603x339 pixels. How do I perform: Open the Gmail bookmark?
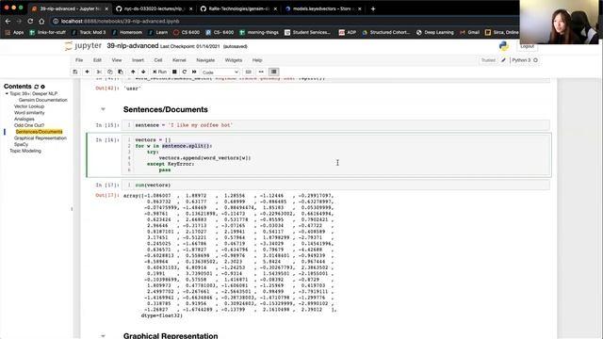coord(470,33)
